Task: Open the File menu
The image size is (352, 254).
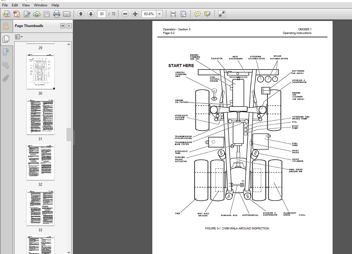Action: (x=5, y=5)
